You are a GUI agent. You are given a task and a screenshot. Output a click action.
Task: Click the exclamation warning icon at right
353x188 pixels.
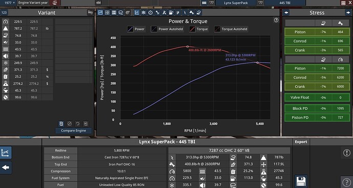click(347, 153)
